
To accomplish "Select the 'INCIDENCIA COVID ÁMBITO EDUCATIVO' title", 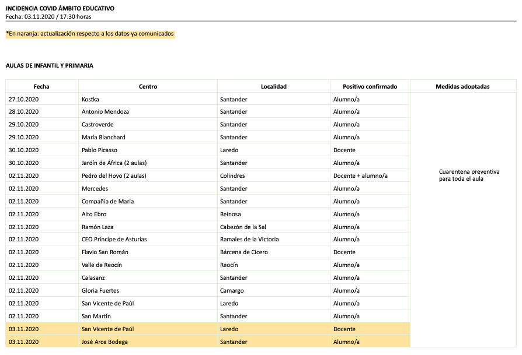I will 60,9.
